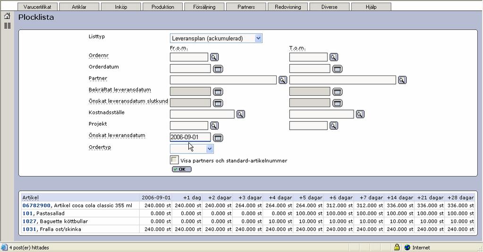
Task: Focus the Partner to input field
Action: 342,80
